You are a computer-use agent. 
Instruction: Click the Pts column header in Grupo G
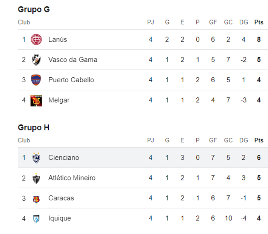pyautogui.click(x=259, y=22)
